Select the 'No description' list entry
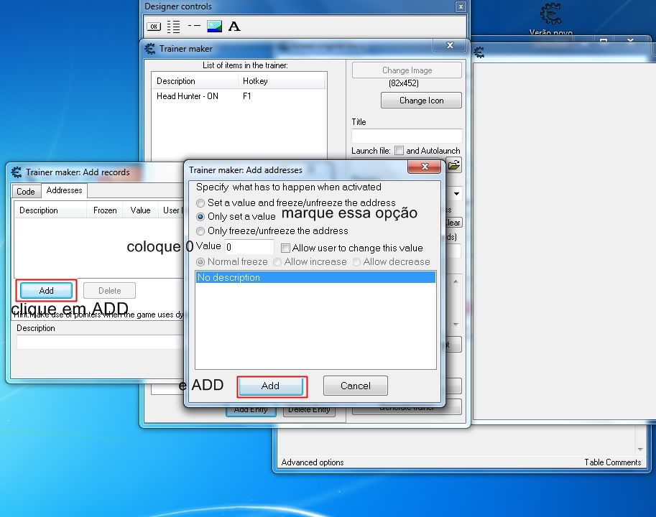Viewport: 656px width, 517px height. click(315, 277)
